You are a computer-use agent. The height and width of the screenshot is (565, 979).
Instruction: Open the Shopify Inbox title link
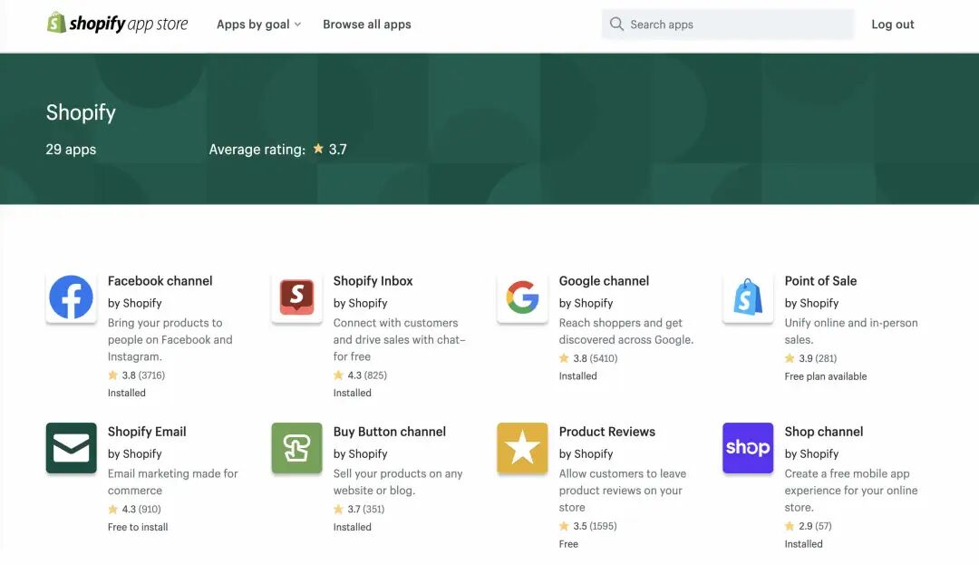[373, 281]
